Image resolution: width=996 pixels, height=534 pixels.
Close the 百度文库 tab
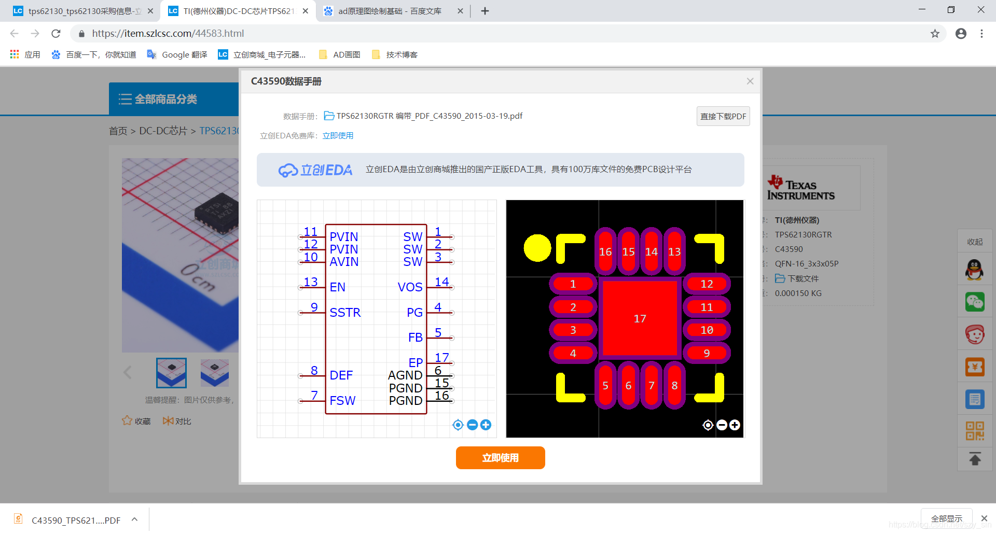pyautogui.click(x=460, y=11)
